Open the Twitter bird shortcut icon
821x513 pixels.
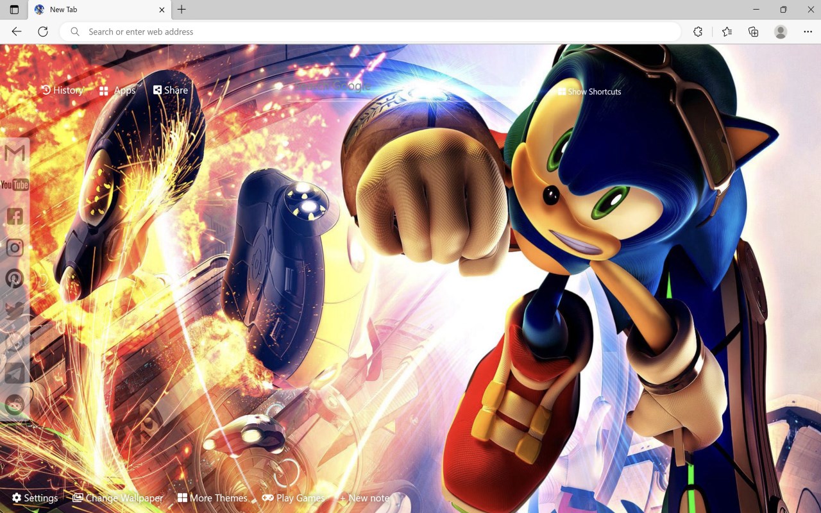point(14,310)
